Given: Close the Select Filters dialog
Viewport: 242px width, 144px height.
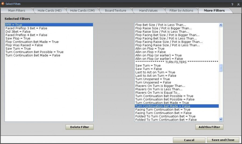Looking at the screenshot, I should [238, 4].
